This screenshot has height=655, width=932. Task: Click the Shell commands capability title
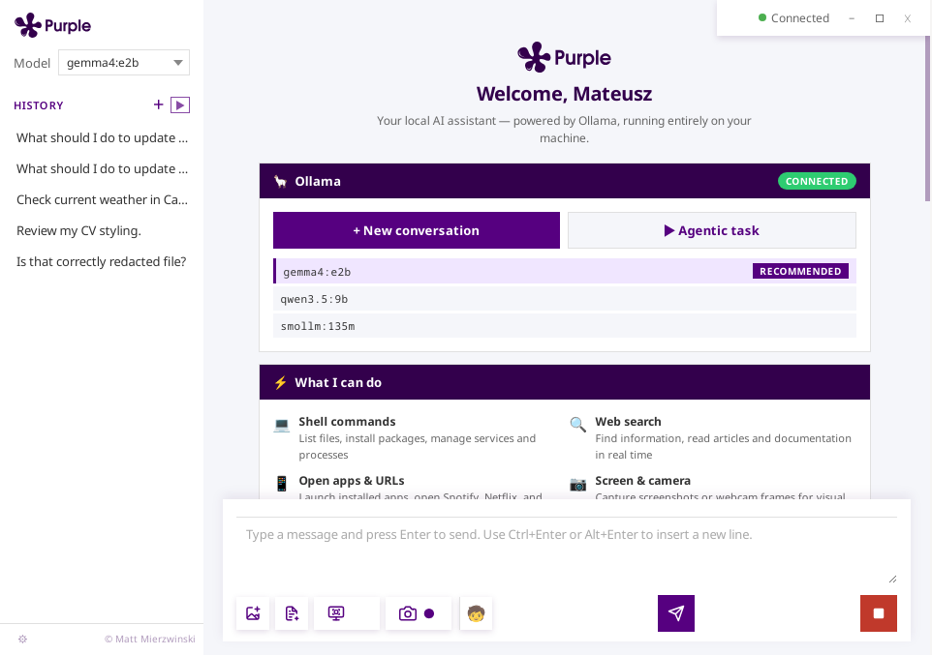click(347, 422)
